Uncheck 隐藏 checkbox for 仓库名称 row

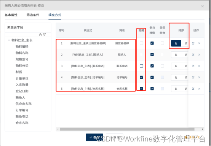pyautogui.click(x=141, y=89)
